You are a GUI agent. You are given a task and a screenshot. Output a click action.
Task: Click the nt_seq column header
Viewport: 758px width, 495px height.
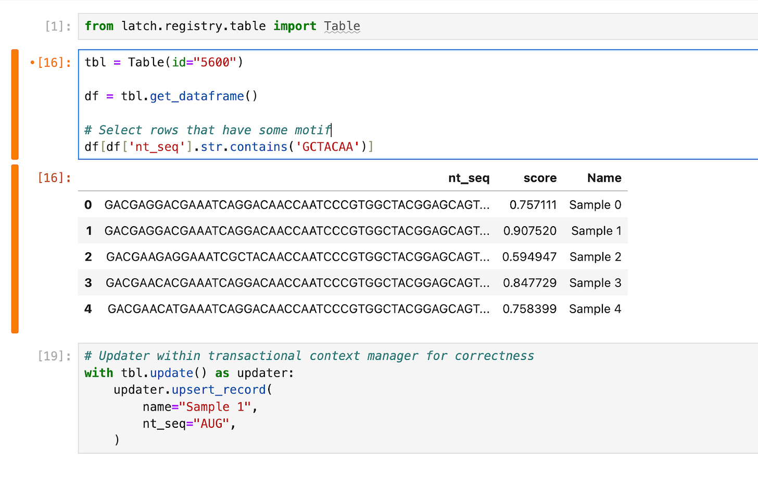pyautogui.click(x=469, y=178)
